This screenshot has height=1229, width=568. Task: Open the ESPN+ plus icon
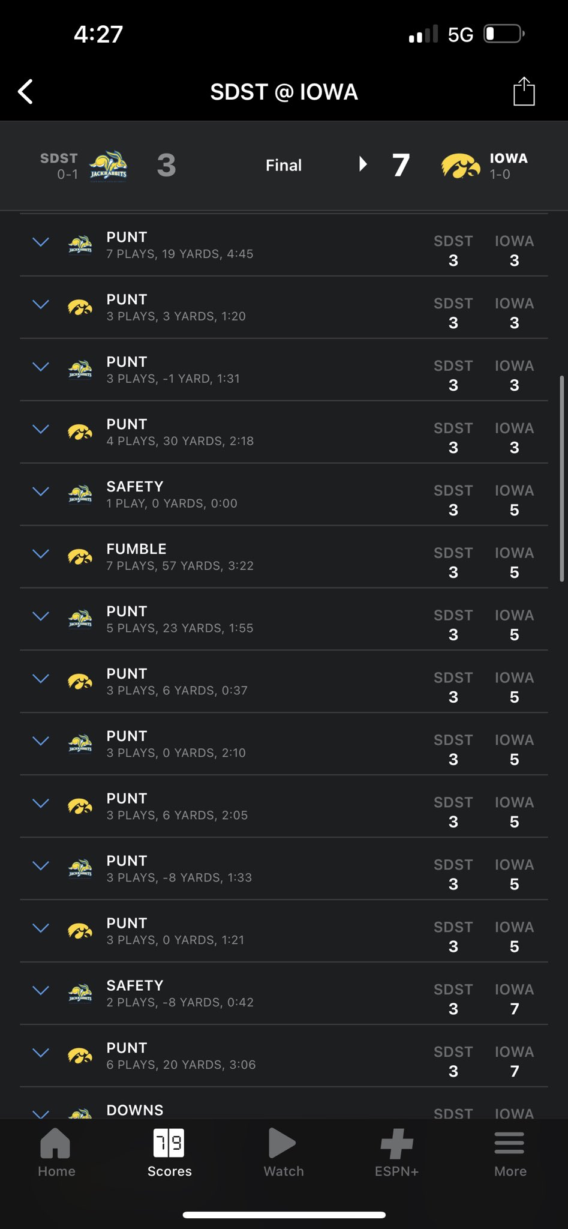[396, 1143]
